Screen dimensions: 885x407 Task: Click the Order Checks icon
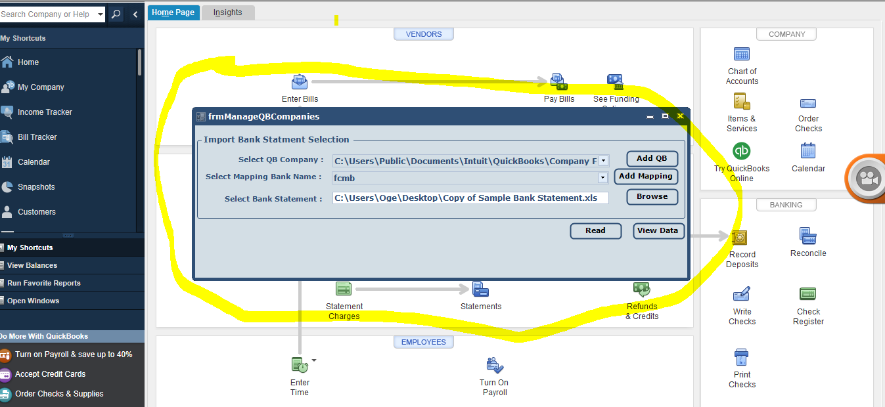point(808,104)
